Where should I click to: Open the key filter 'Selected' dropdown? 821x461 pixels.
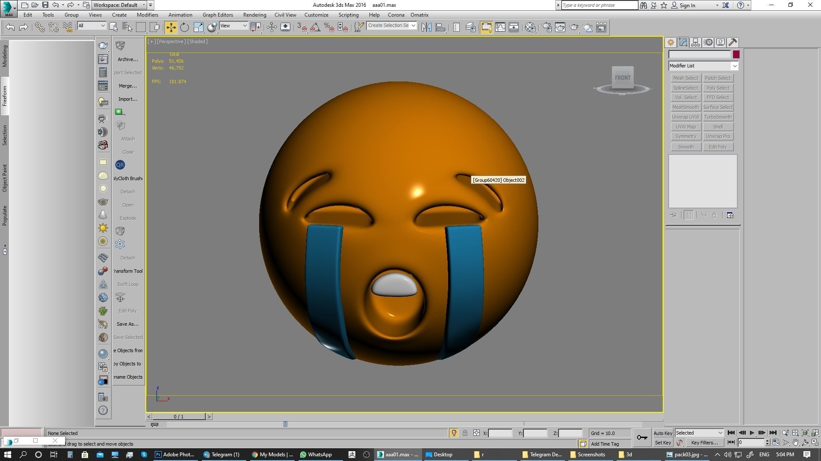click(699, 433)
